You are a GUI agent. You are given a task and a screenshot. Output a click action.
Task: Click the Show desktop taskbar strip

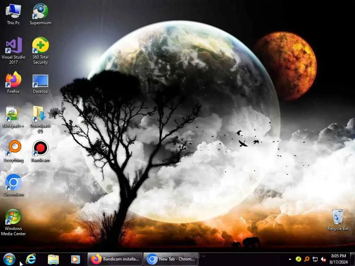[x=353, y=259]
